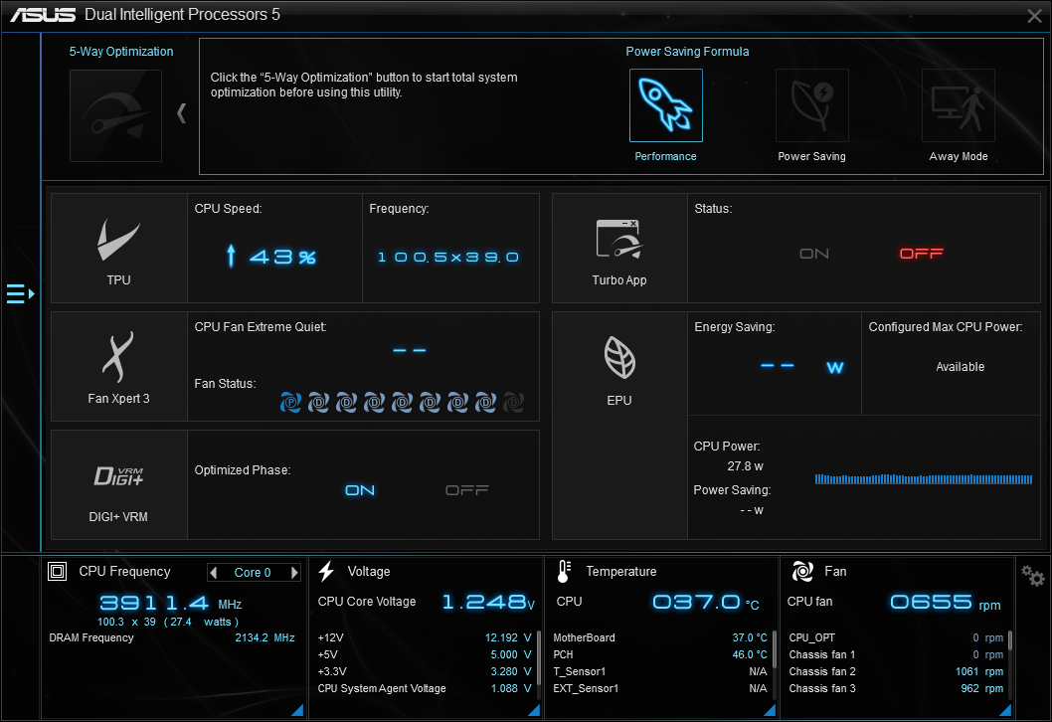
Task: Turn Turbo App status OFF
Action: (921, 254)
